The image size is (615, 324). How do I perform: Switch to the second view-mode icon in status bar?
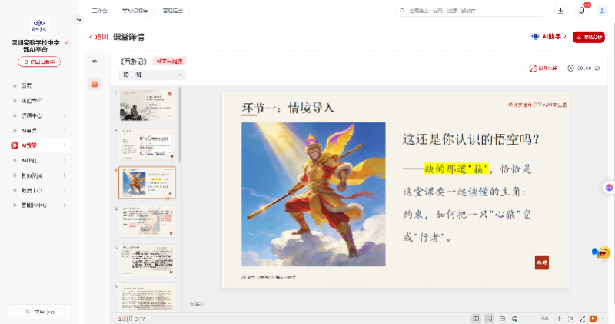point(489,319)
